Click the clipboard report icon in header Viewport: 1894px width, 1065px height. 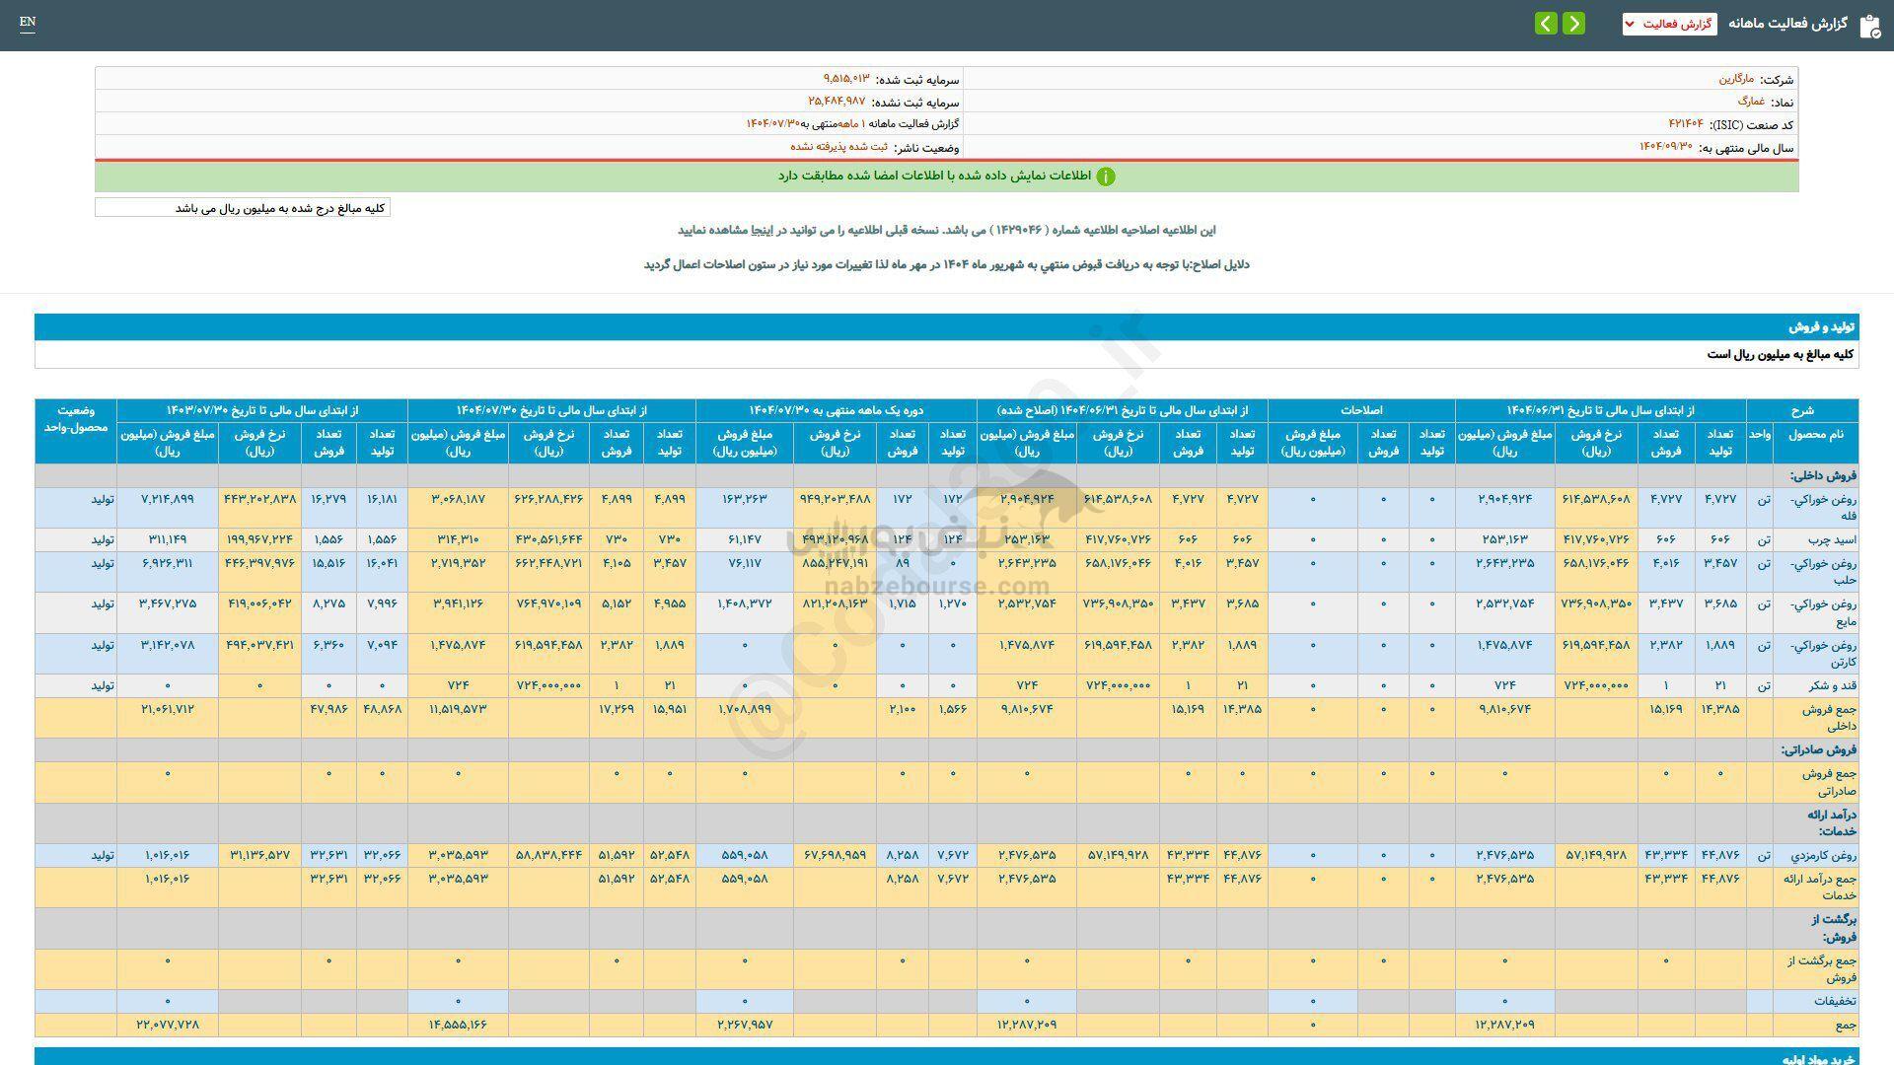click(1869, 26)
